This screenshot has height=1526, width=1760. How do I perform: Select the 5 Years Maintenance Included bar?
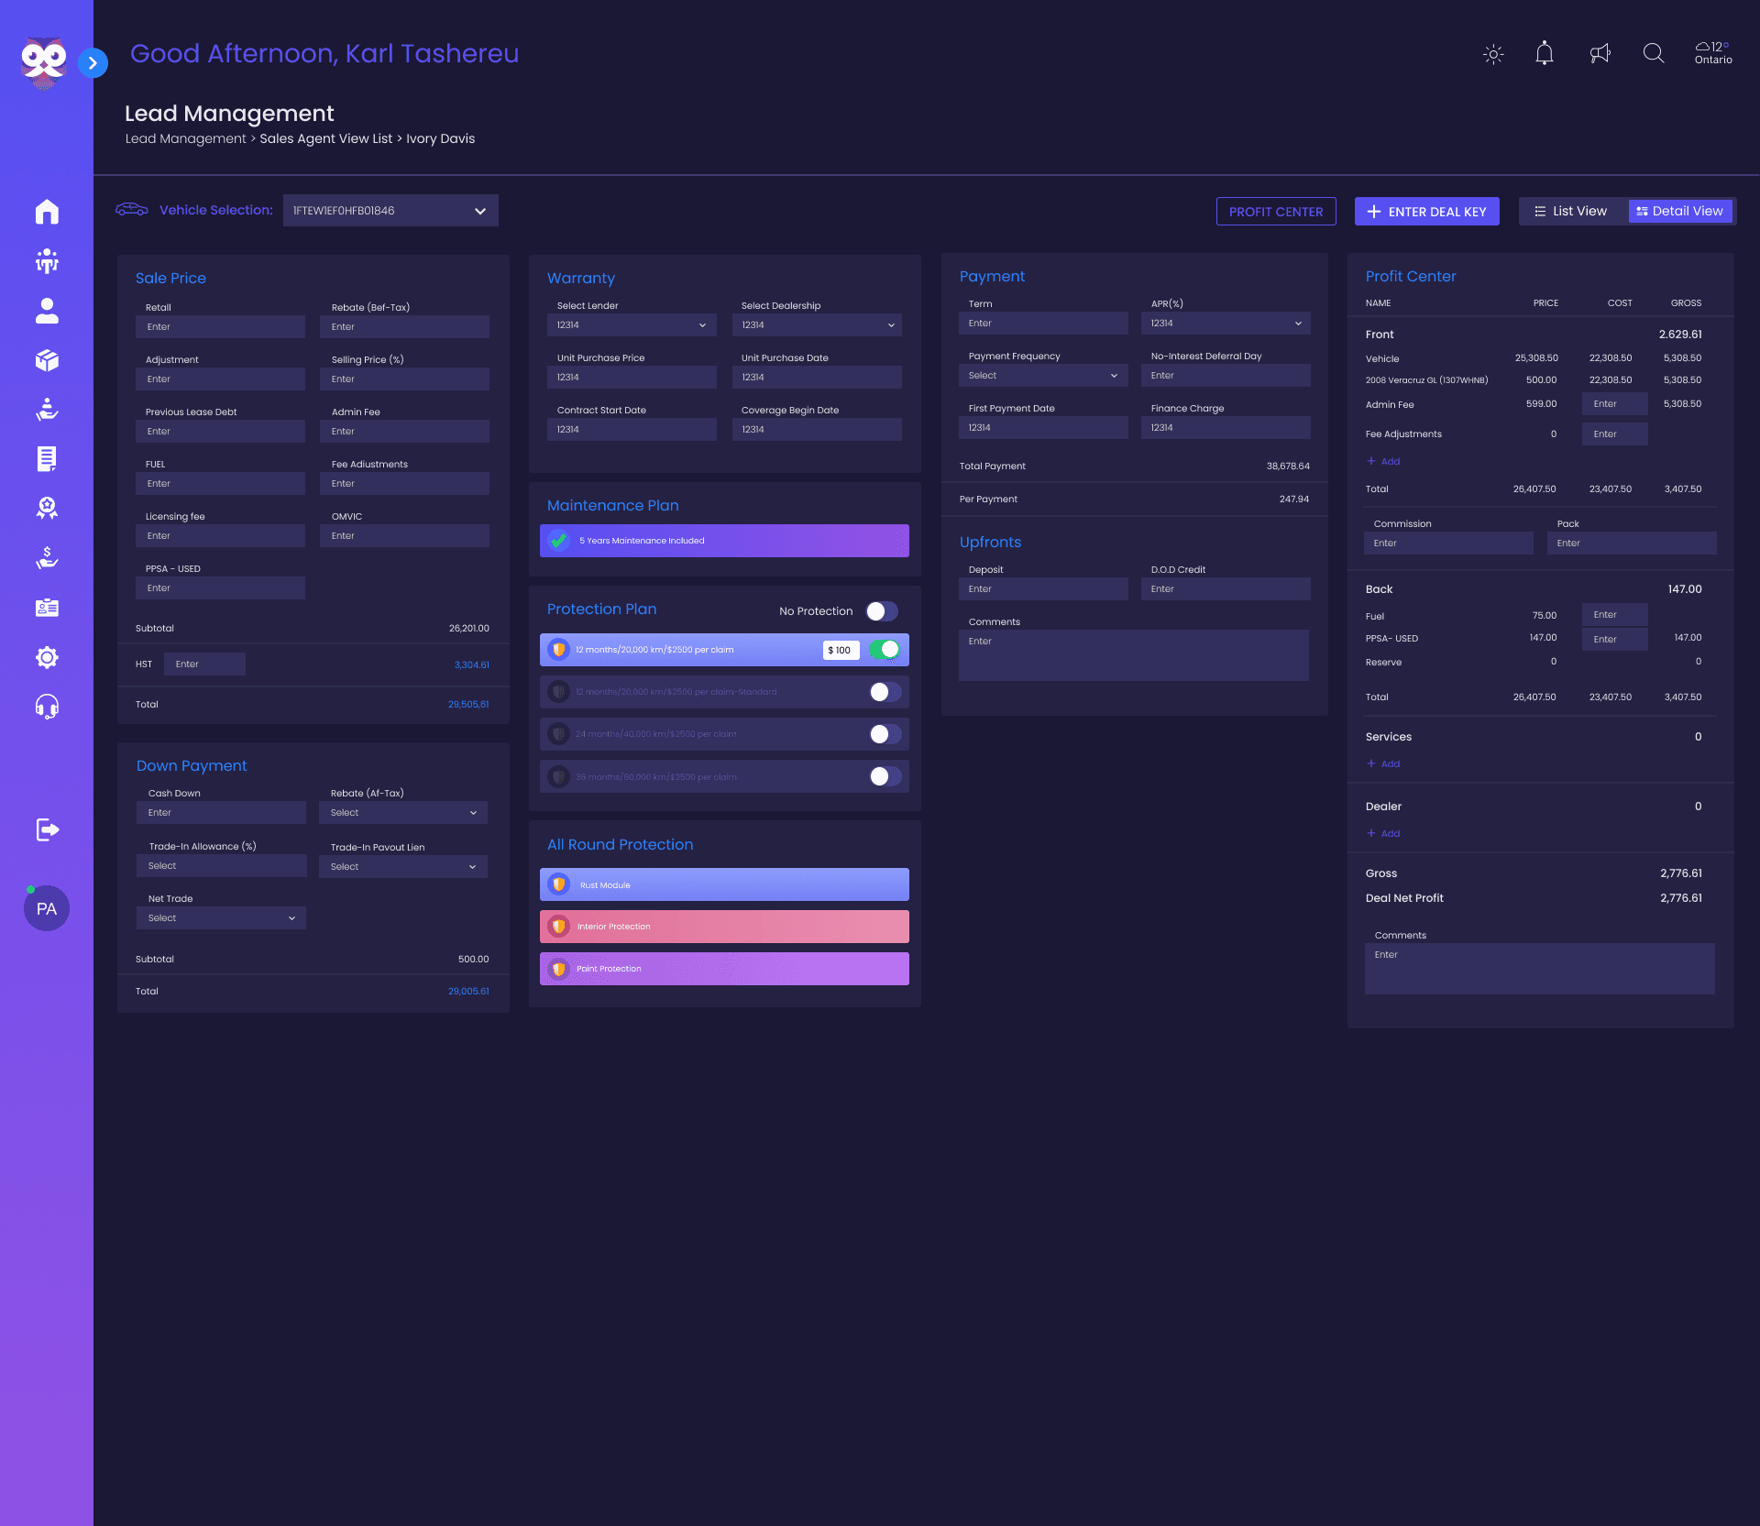[724, 541]
